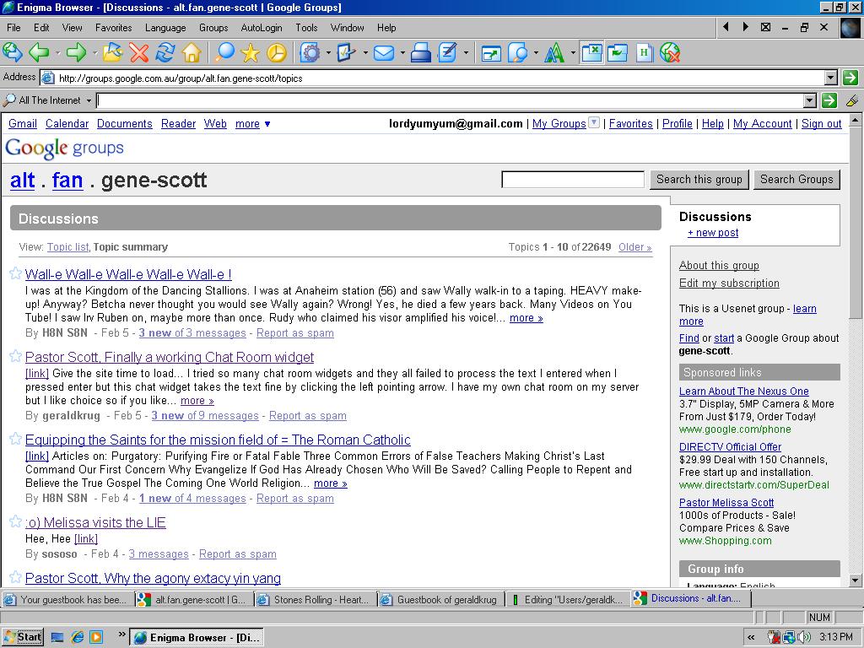
Task: Click Sign out link
Action: click(821, 123)
